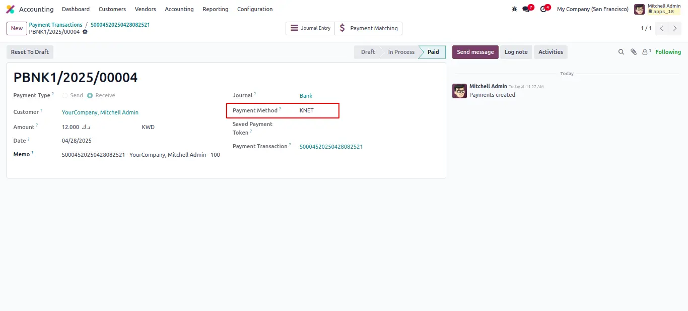This screenshot has height=311, width=688.
Task: Open the payment transaction S0004520250428082521 link
Action: click(331, 147)
